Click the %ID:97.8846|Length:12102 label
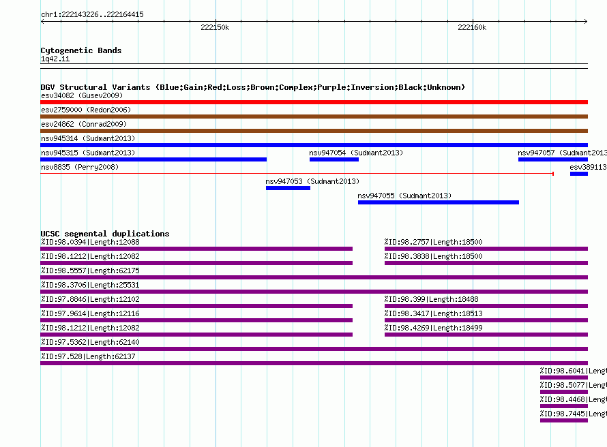The image size is (607, 447). tap(90, 299)
